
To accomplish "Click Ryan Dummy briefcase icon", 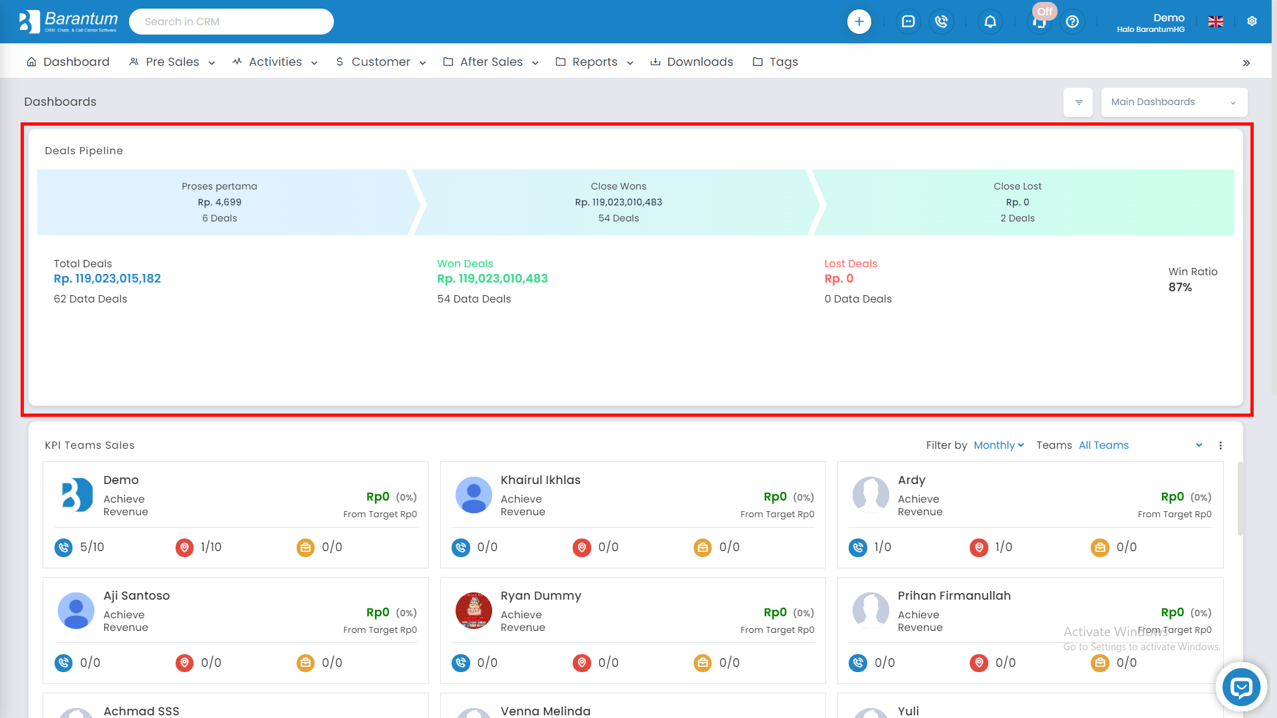I will coord(702,663).
